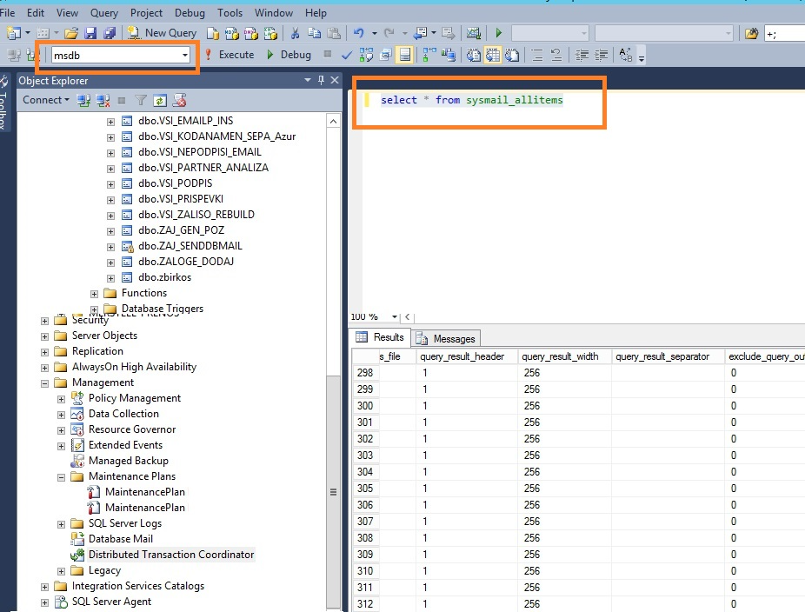The width and height of the screenshot is (805, 612).
Task: Click the Cut scissors icon
Action: coord(295,33)
